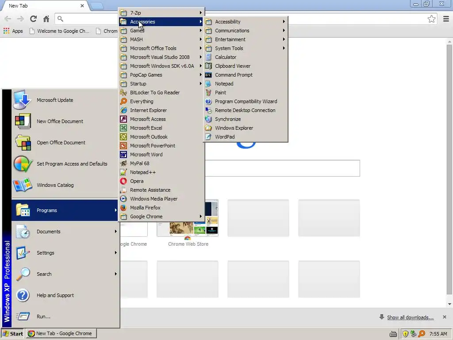Click the Opera icon
This screenshot has width=453, height=340.
(x=123, y=181)
